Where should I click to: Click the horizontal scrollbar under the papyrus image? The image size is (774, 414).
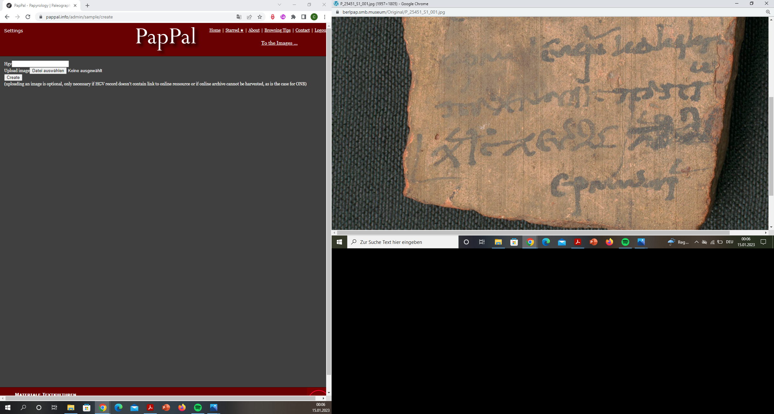click(x=533, y=233)
